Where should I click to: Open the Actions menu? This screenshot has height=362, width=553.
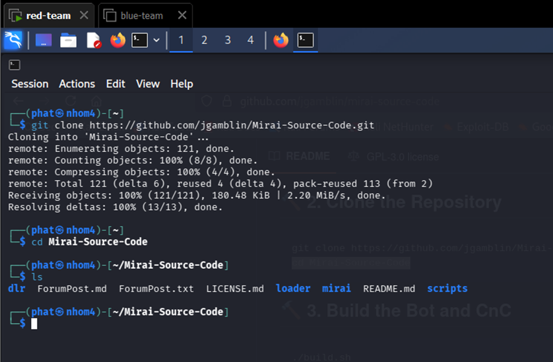tap(77, 84)
